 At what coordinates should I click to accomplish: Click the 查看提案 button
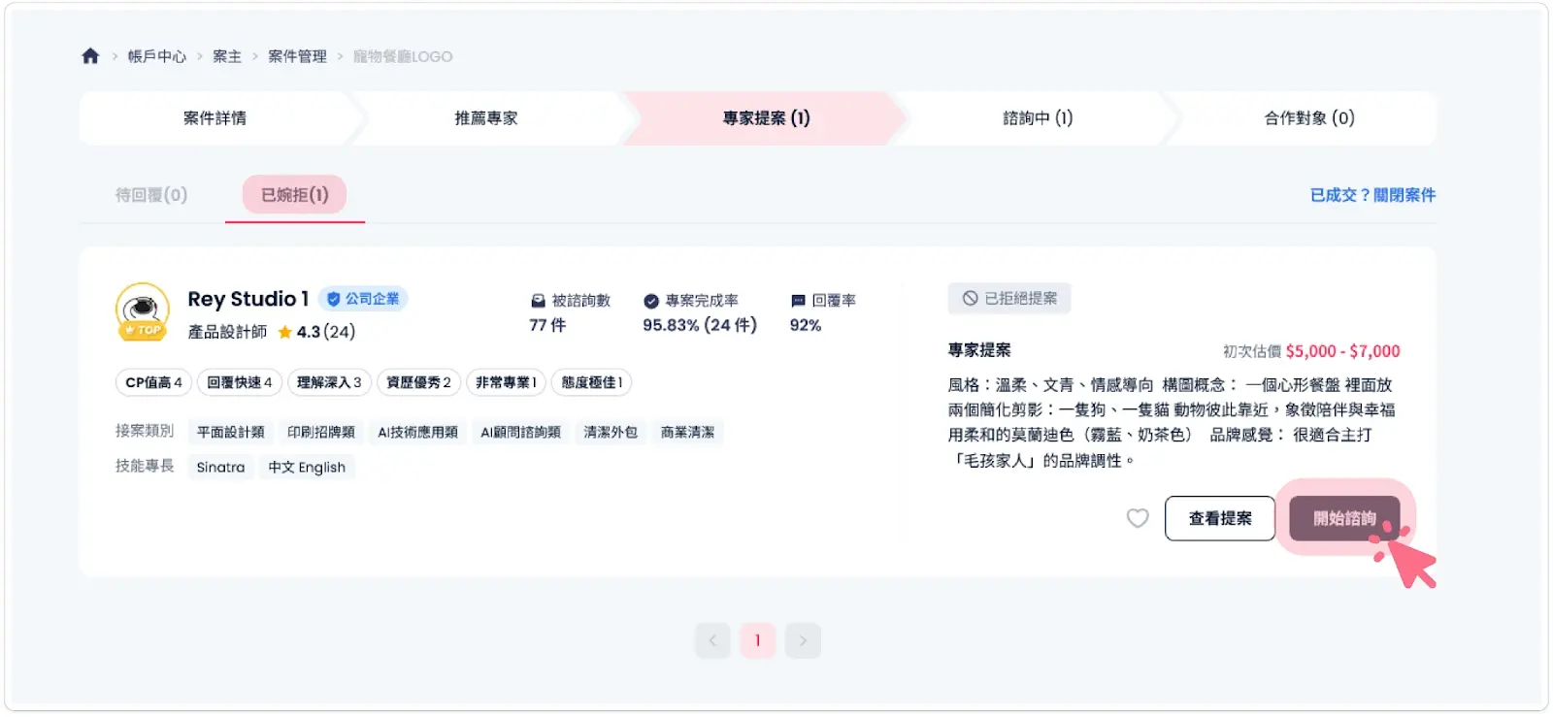(x=1219, y=518)
